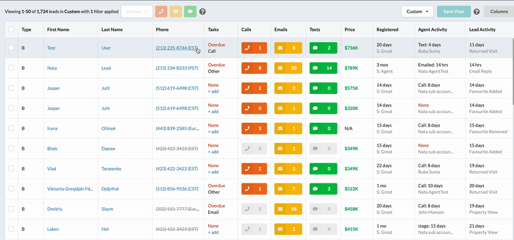Click emails badge for Laken Hol row
The width and height of the screenshot is (514, 240).
288,229
